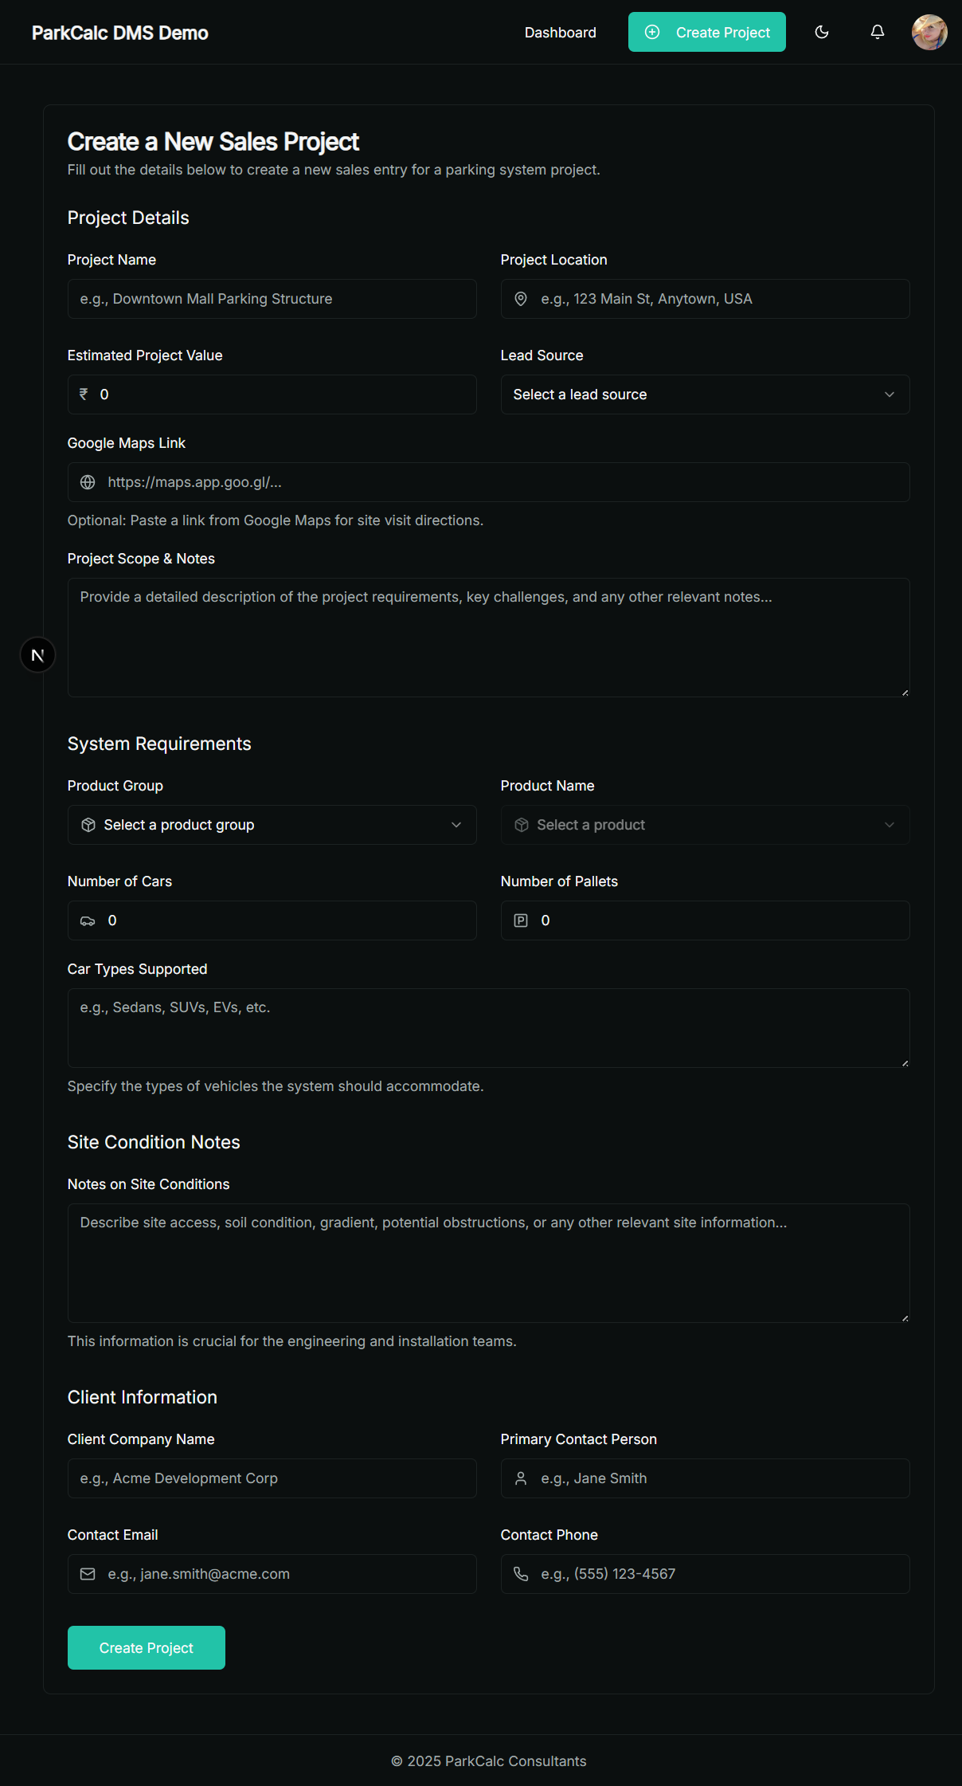The height and width of the screenshot is (1786, 962).
Task: Click the location pin icon in Project Location
Action: pyautogui.click(x=522, y=299)
